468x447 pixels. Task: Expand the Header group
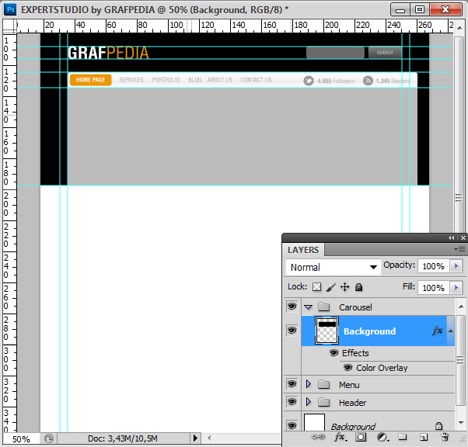coord(309,402)
